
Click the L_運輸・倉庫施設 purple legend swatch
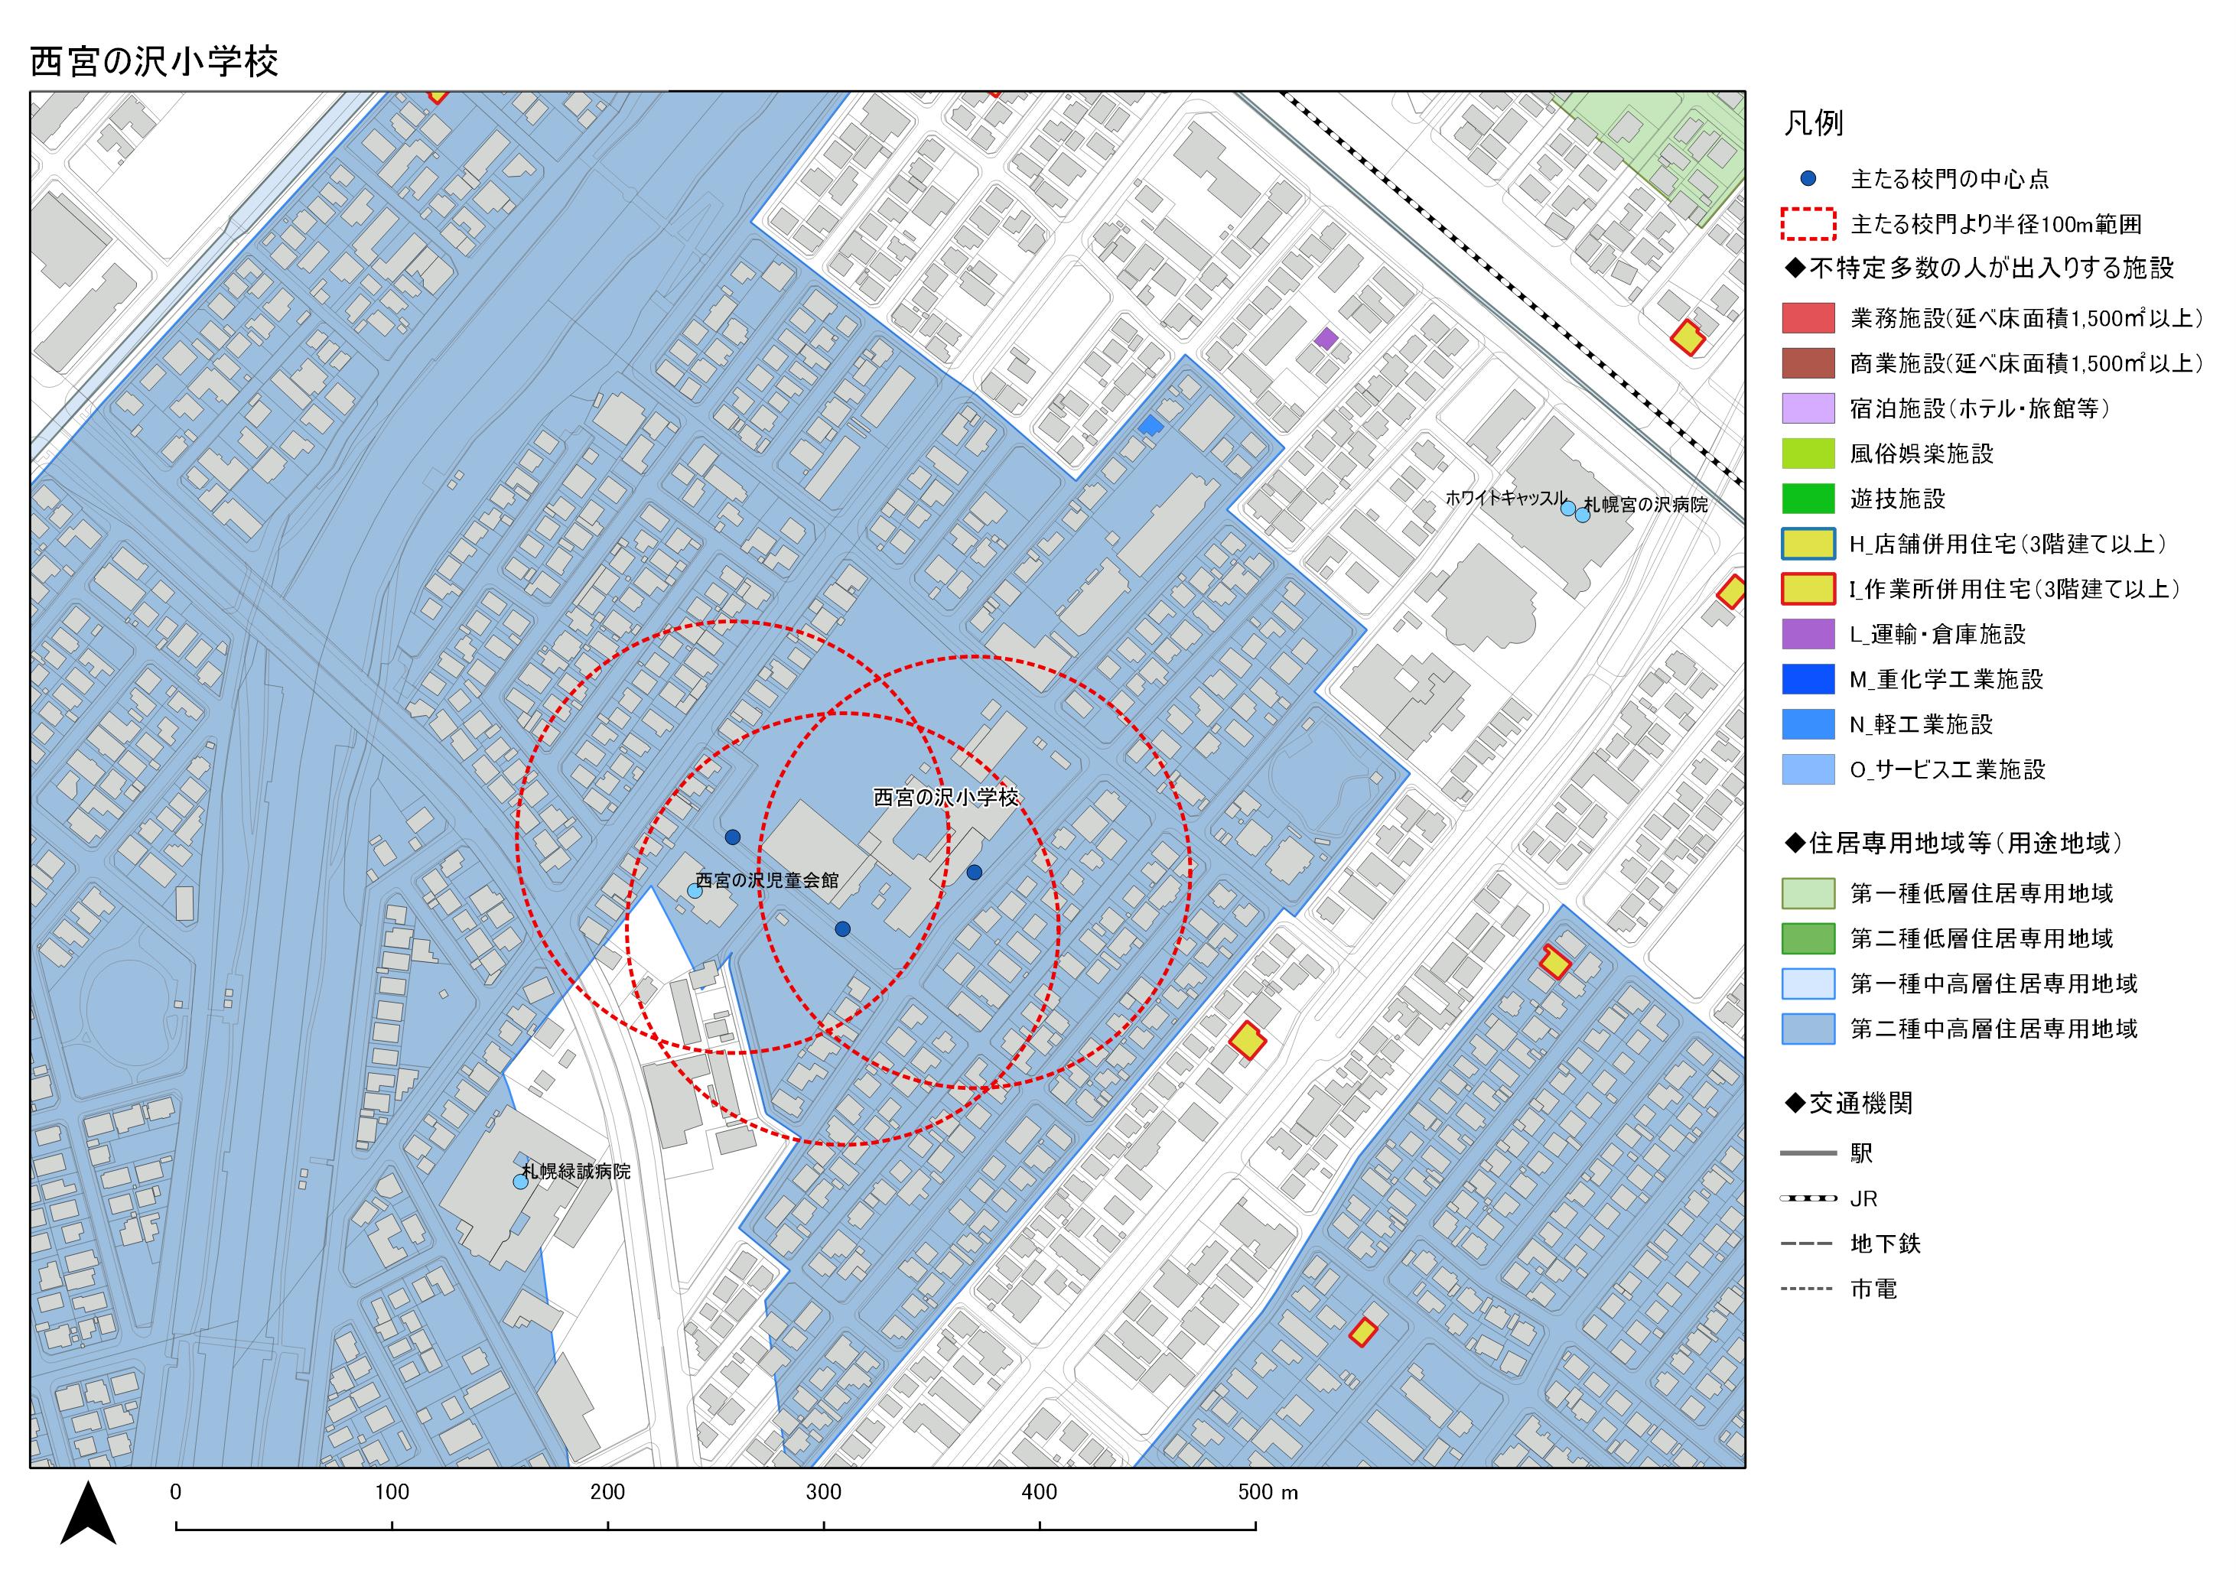click(x=1808, y=634)
